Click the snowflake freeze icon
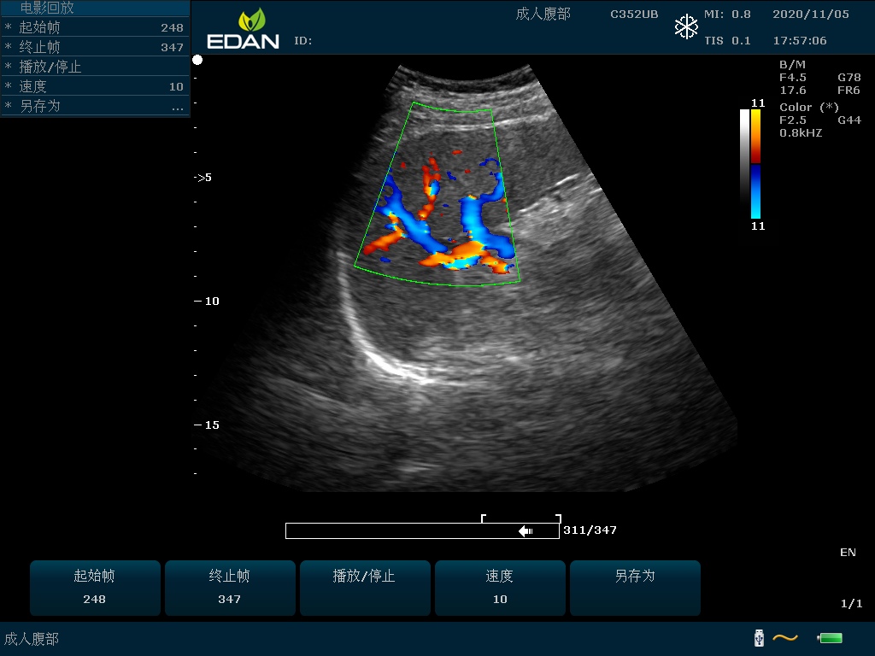 [686, 27]
